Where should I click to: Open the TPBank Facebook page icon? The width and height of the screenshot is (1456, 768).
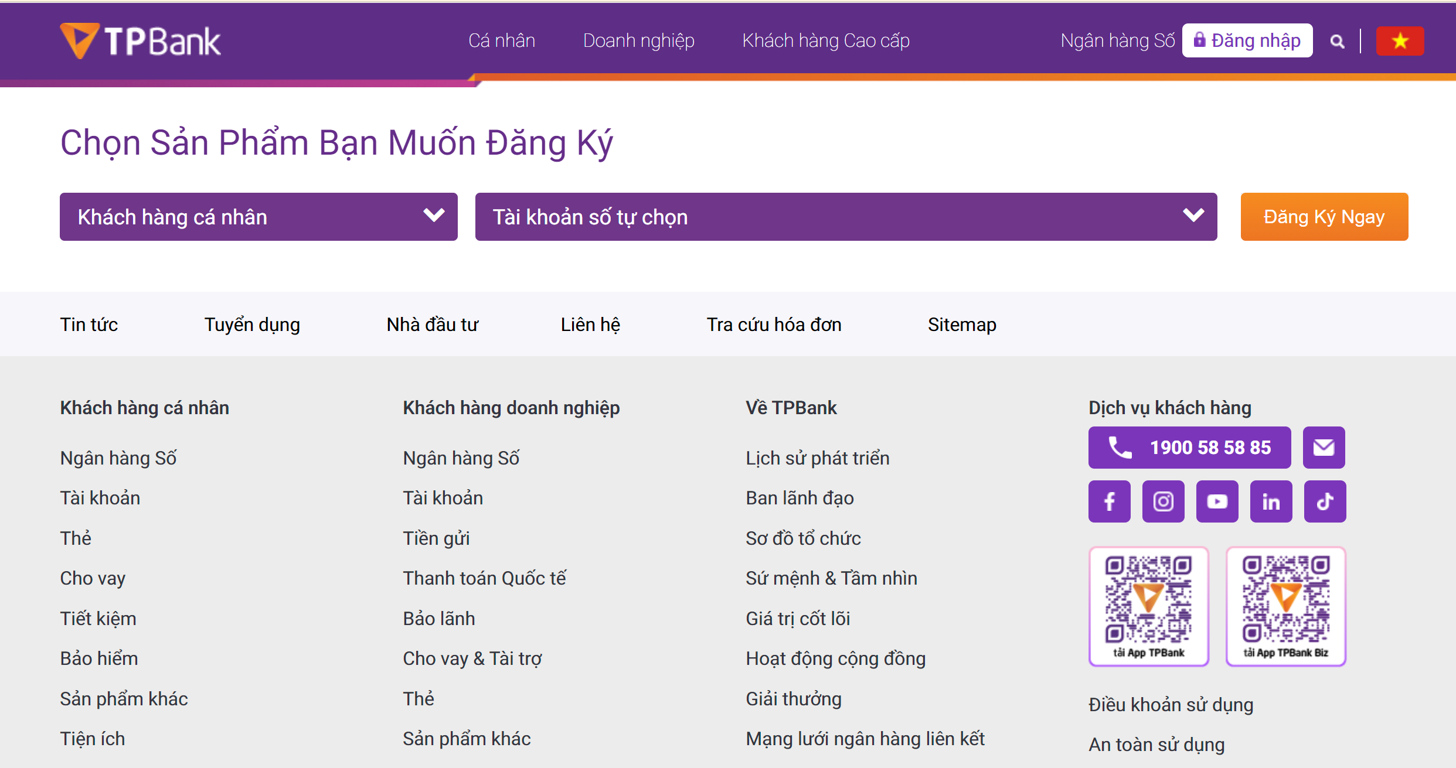pyautogui.click(x=1110, y=501)
